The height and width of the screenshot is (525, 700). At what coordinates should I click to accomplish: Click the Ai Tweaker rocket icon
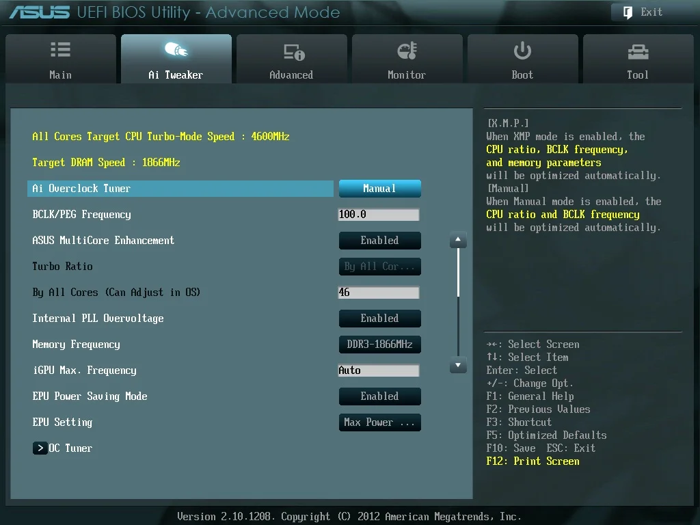[x=176, y=49]
